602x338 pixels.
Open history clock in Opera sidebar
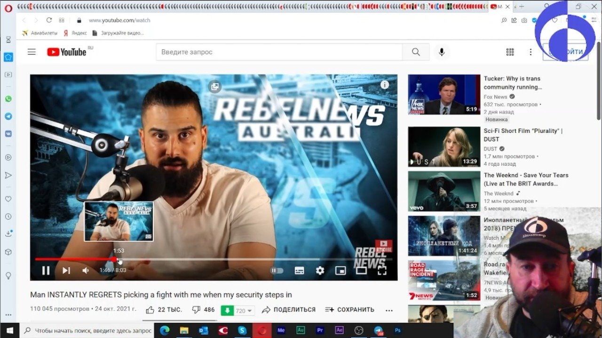point(8,216)
